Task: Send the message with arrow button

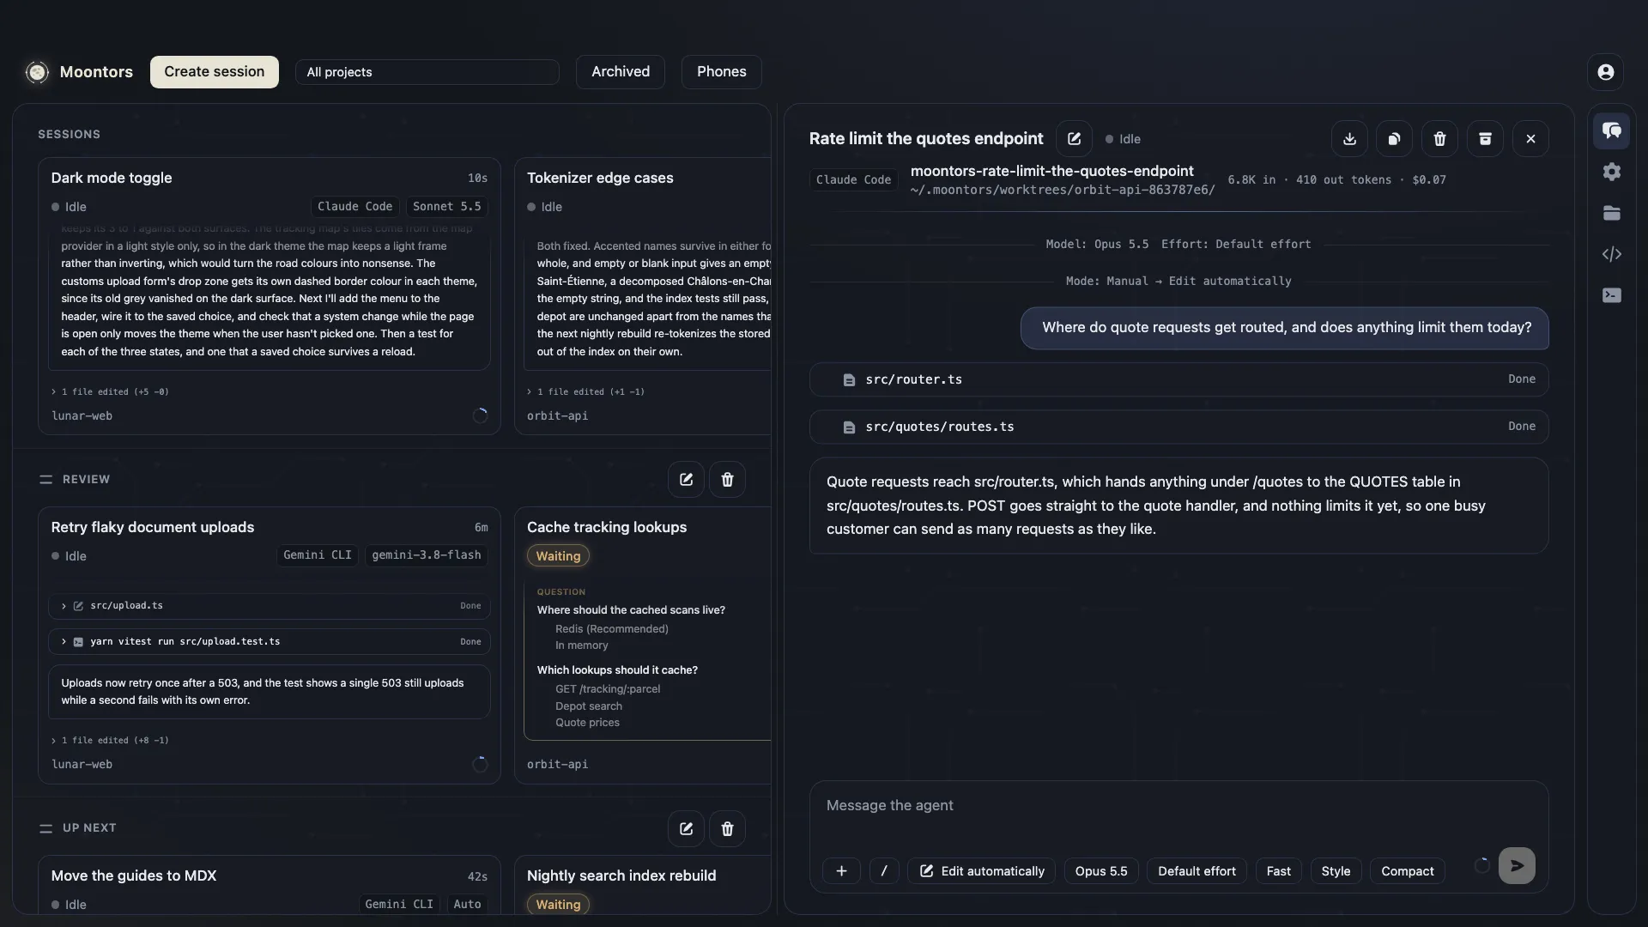Action: [x=1517, y=866]
